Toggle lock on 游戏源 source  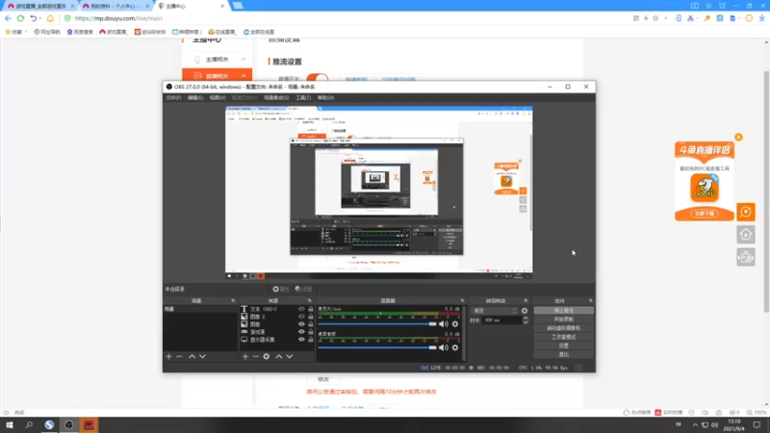click(x=310, y=332)
